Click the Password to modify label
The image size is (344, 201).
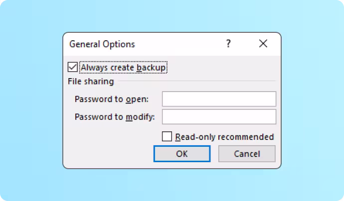tap(115, 117)
